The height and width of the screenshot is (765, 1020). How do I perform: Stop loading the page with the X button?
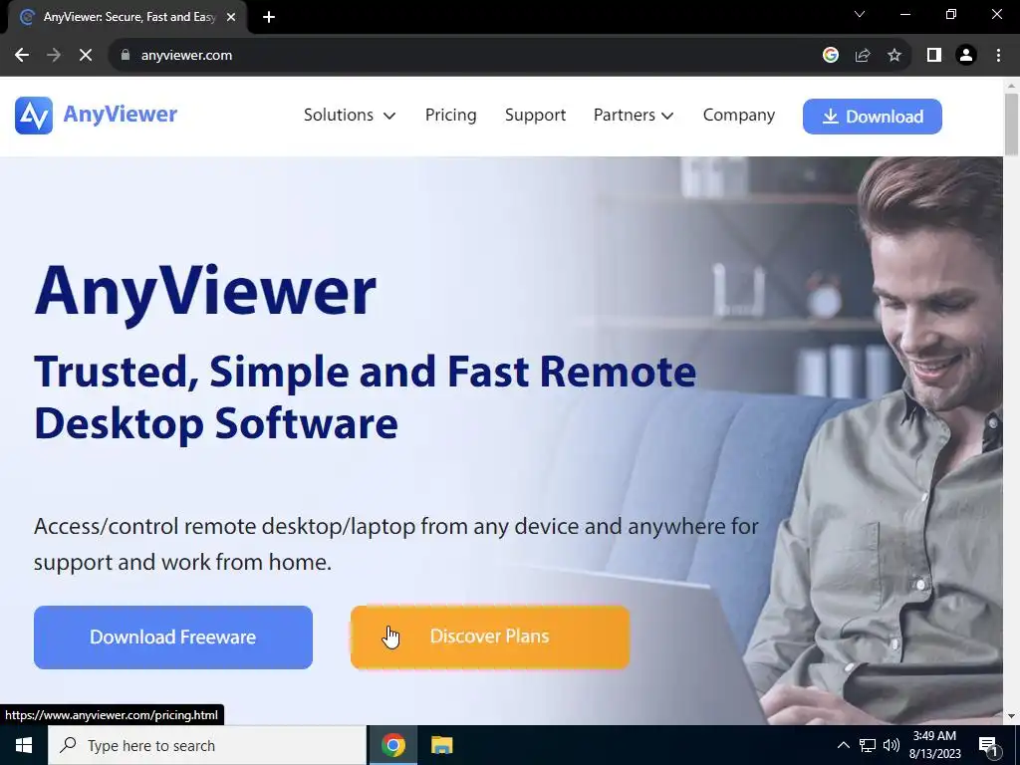(x=86, y=56)
